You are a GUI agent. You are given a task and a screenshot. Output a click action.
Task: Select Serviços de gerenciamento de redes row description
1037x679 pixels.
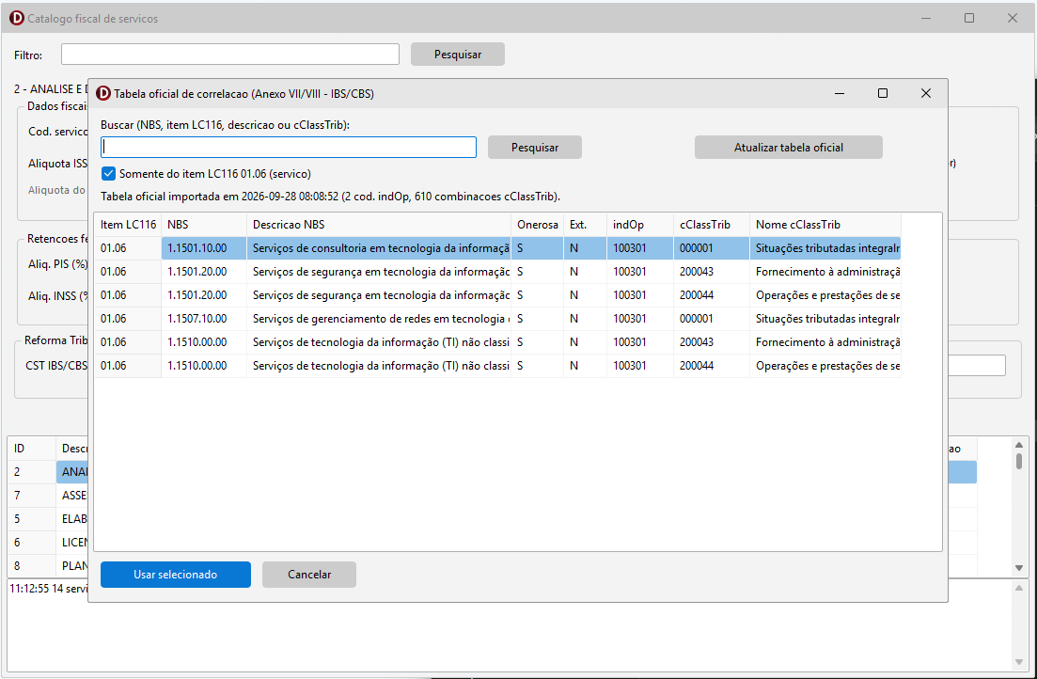tap(378, 318)
